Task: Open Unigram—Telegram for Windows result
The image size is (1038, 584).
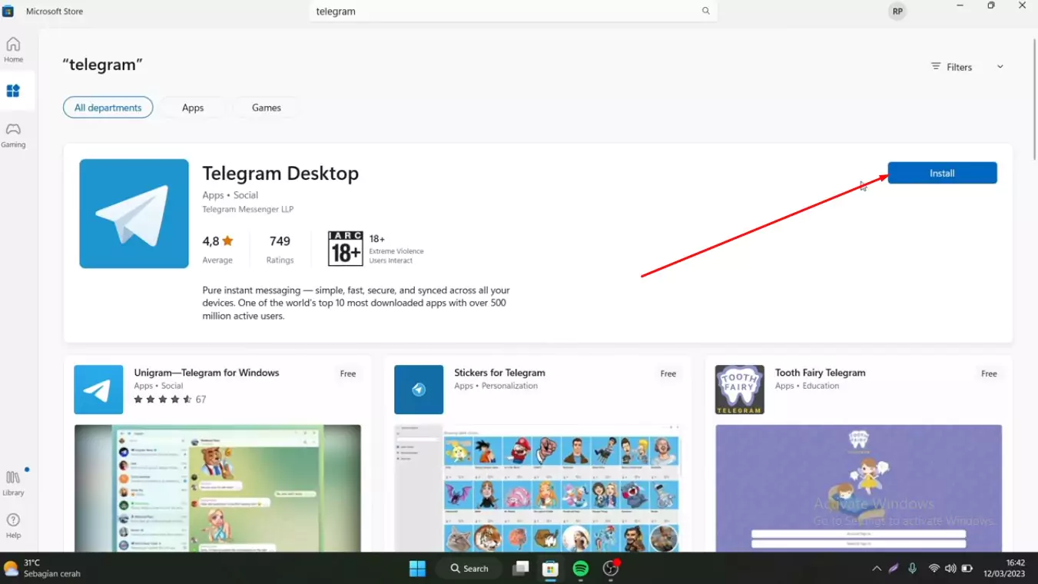Action: [x=206, y=373]
